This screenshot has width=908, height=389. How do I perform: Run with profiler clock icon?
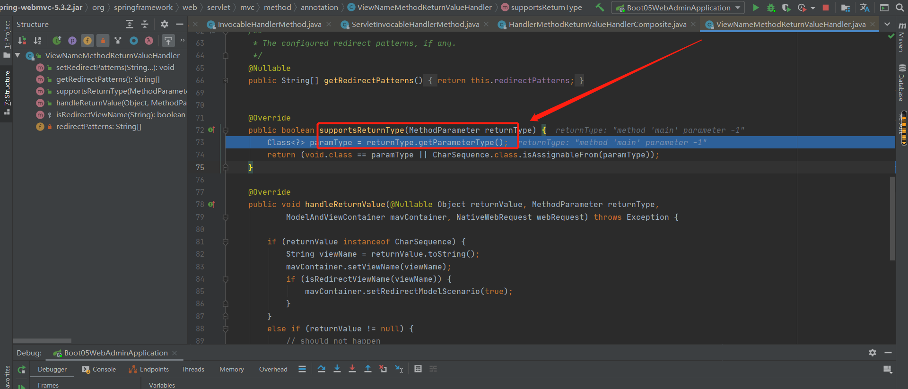[802, 8]
